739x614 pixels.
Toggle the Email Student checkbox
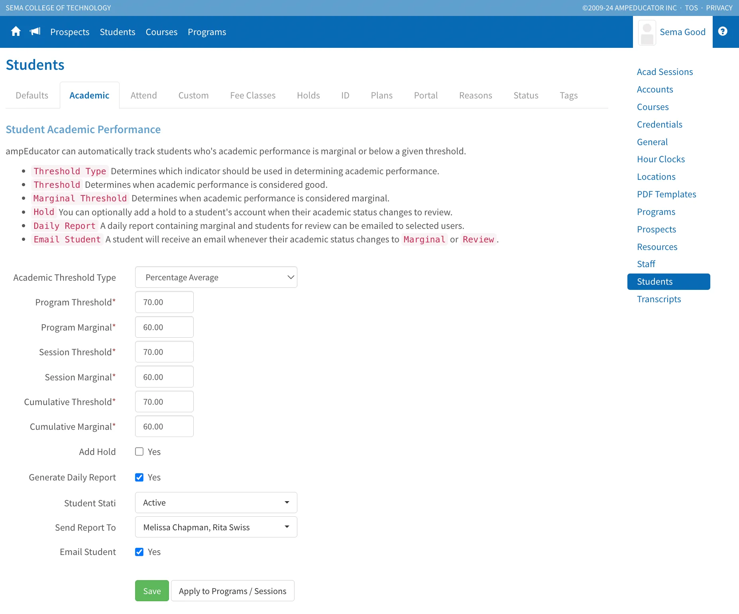coord(139,552)
